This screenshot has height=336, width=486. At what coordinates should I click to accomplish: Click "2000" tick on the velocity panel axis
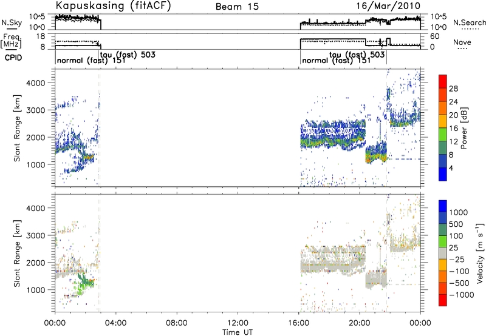(36, 263)
